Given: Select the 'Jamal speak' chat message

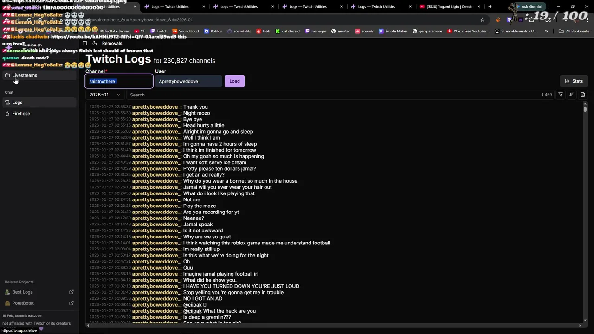Looking at the screenshot, I should tap(198, 224).
